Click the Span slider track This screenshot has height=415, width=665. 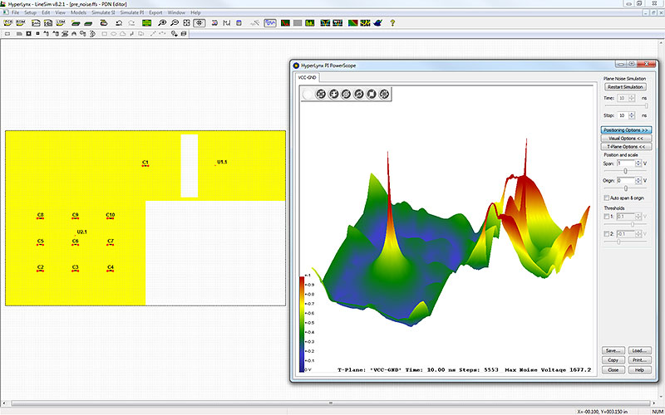coord(626,171)
